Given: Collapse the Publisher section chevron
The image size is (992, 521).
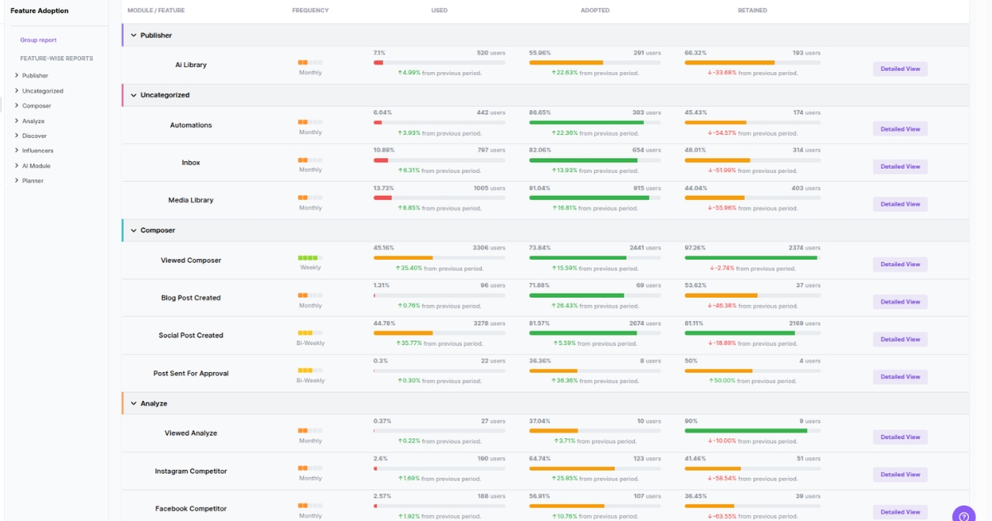Looking at the screenshot, I should click(x=134, y=35).
